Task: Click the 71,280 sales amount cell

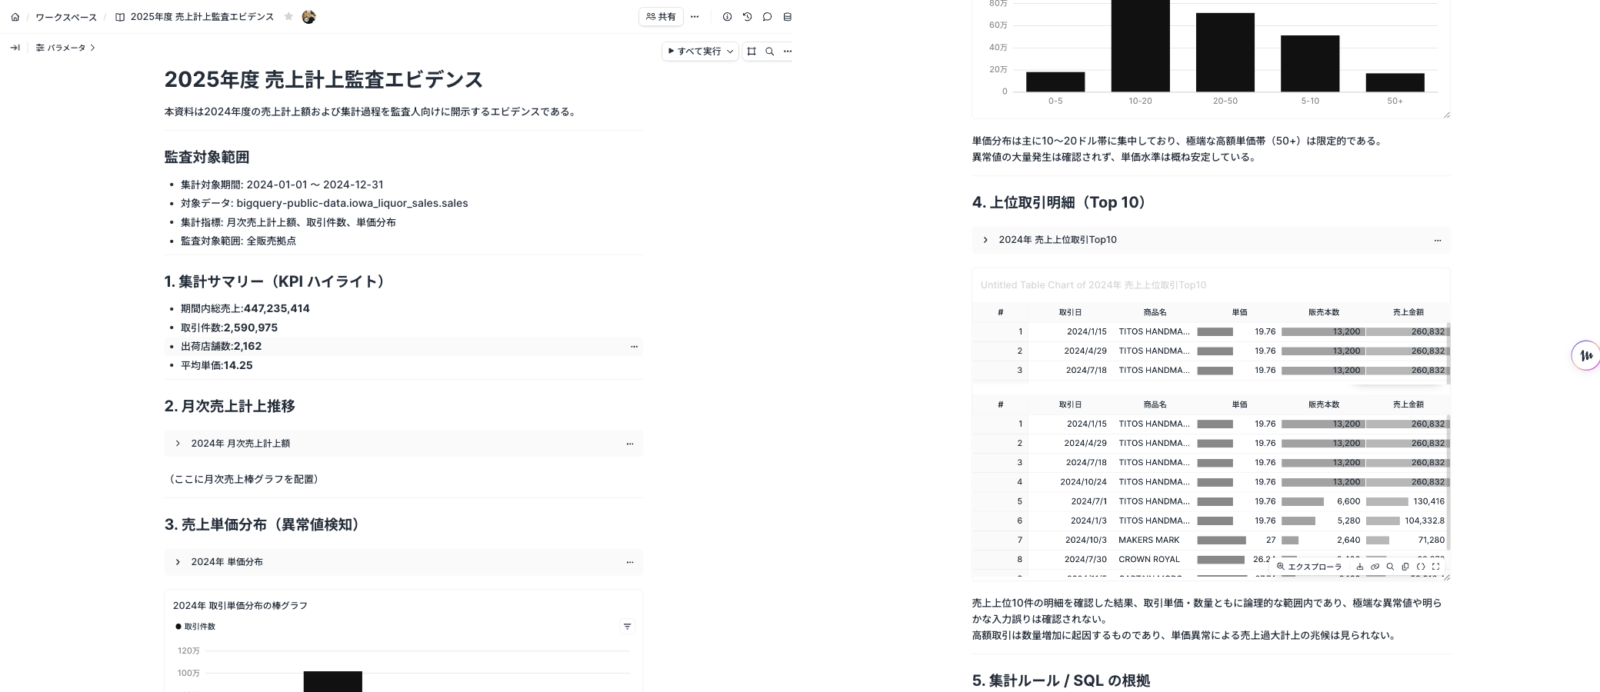Action: click(x=1408, y=540)
